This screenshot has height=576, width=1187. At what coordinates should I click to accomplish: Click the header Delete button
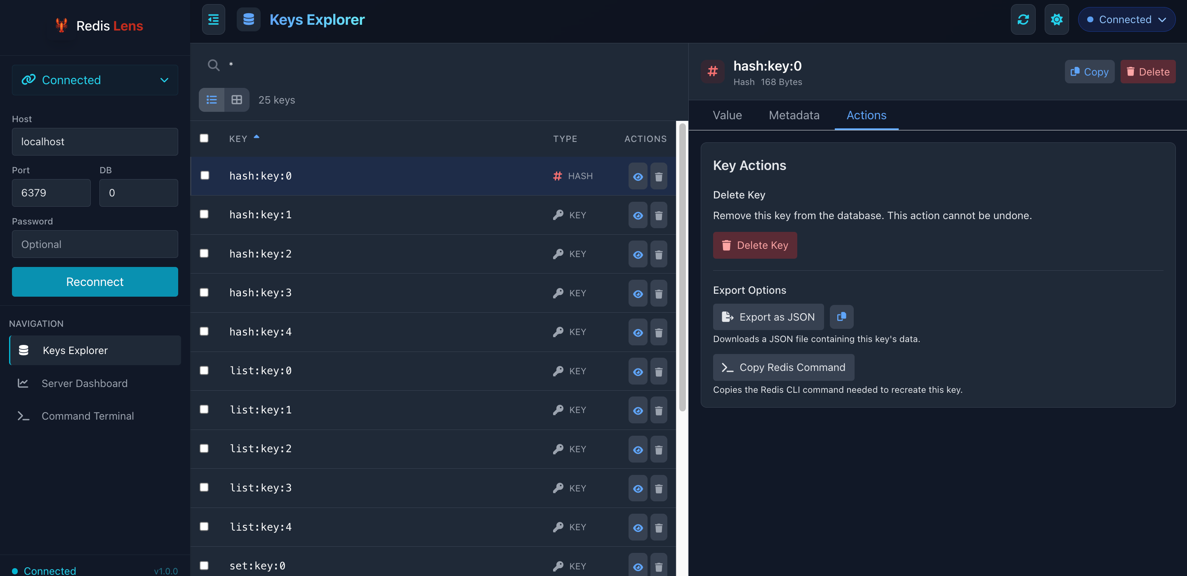click(x=1148, y=71)
